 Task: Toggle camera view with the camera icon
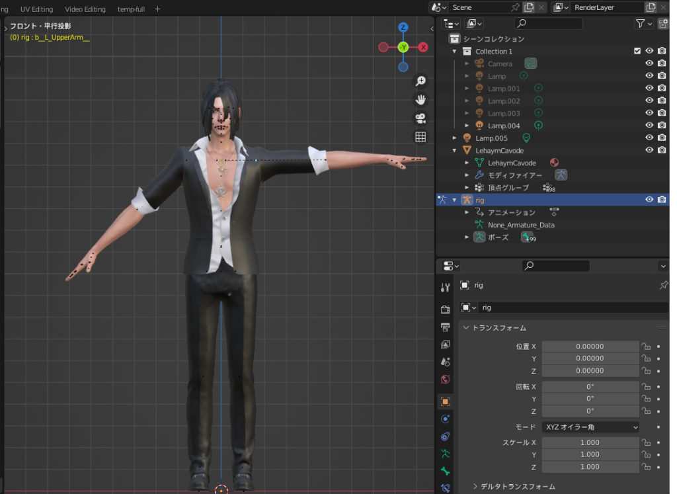[420, 118]
